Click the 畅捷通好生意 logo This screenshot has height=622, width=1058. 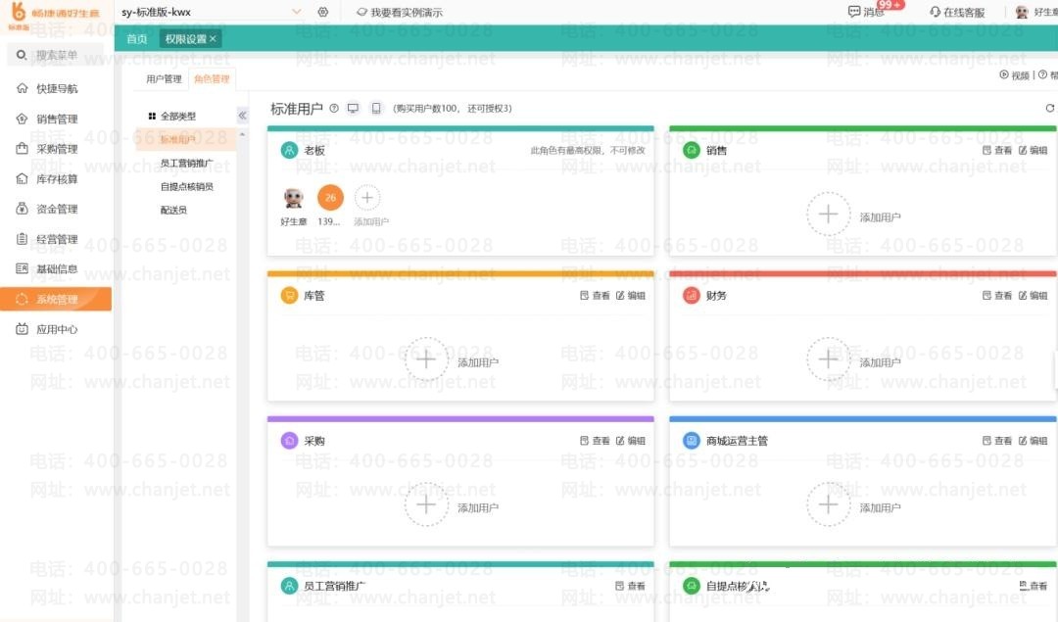[x=55, y=15]
